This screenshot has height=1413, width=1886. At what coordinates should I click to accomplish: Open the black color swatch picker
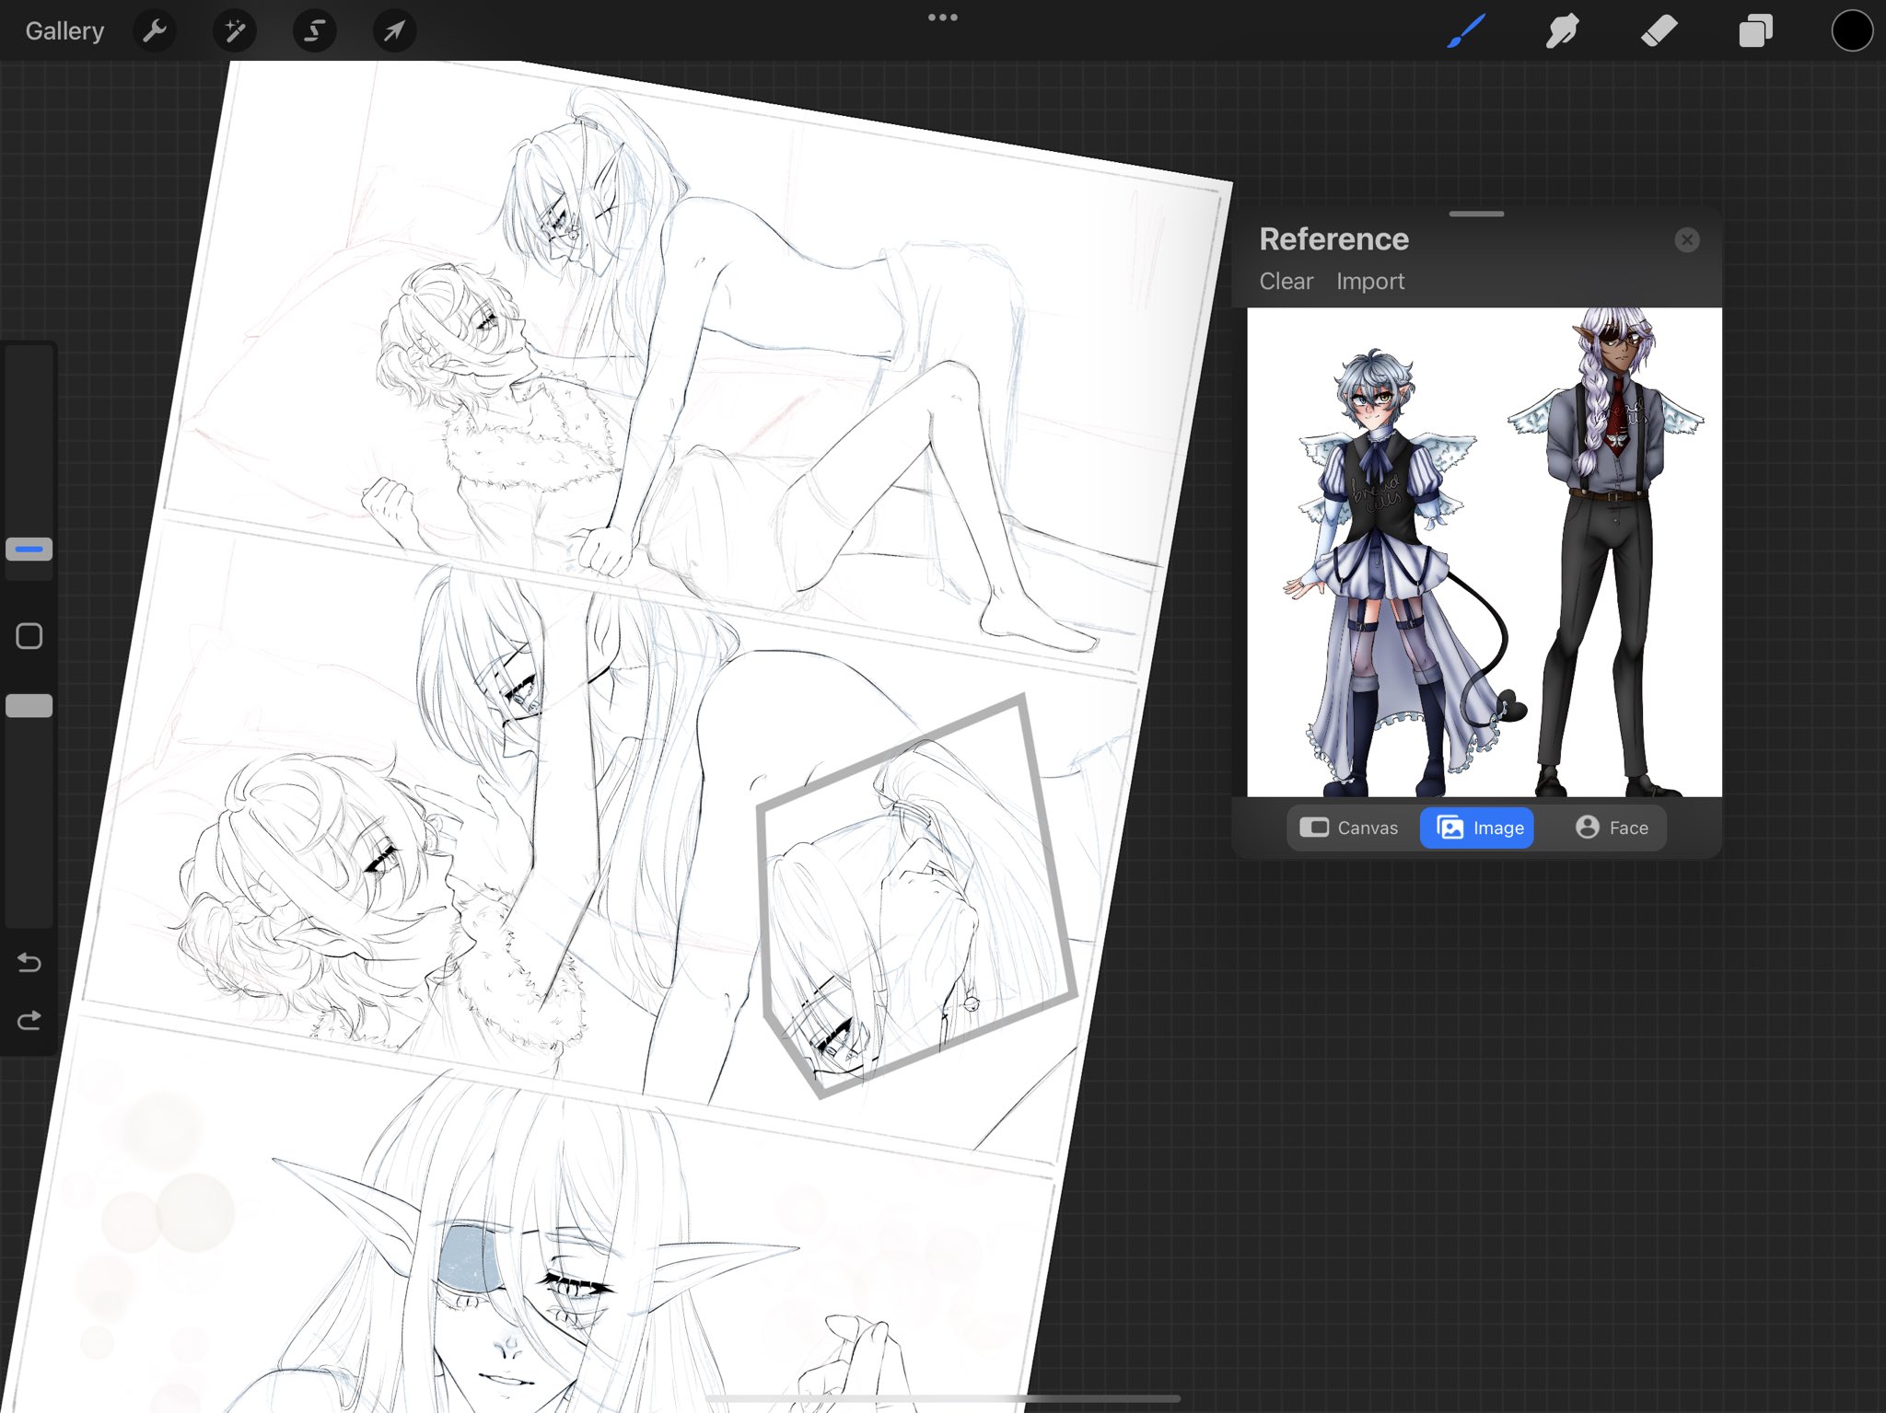tap(1852, 31)
